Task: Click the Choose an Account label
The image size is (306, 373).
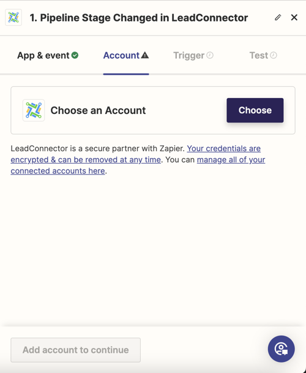Action: click(98, 110)
